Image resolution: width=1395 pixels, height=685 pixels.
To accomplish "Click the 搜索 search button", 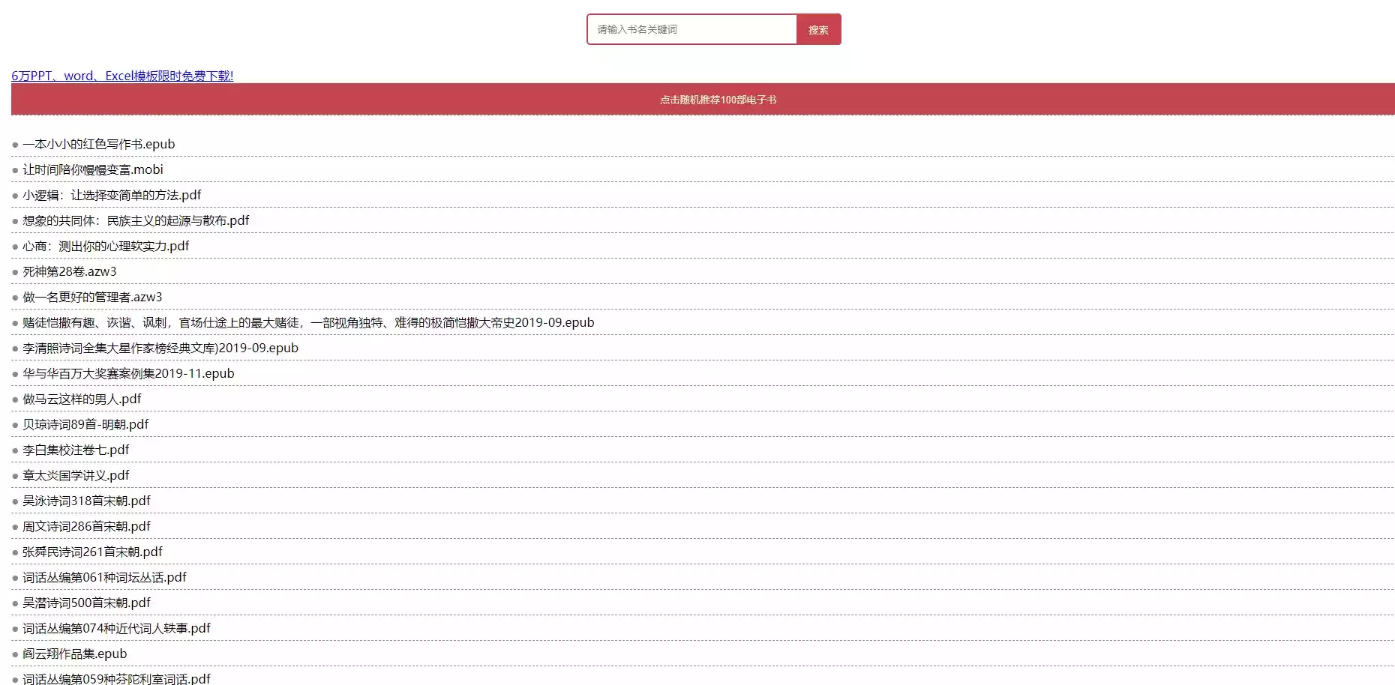I will click(x=819, y=29).
